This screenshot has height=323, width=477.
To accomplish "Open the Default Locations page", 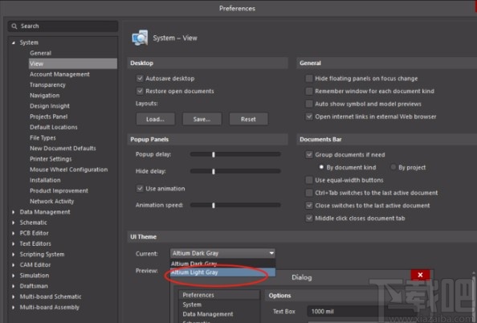I will (54, 127).
